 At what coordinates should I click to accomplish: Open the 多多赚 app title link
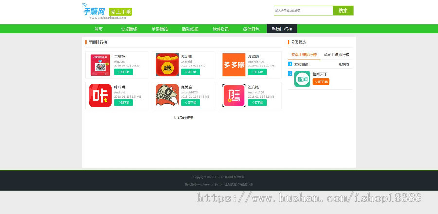[254, 57]
